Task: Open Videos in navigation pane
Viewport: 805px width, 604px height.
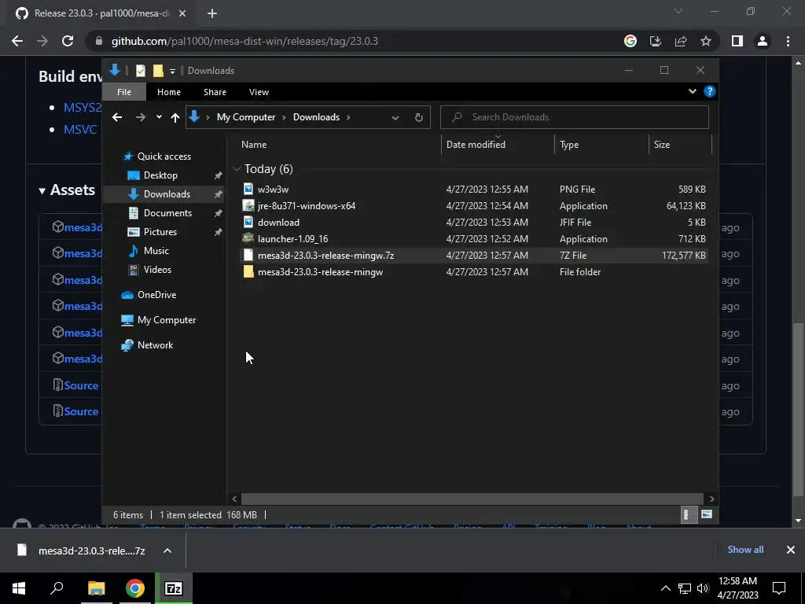Action: (x=157, y=270)
